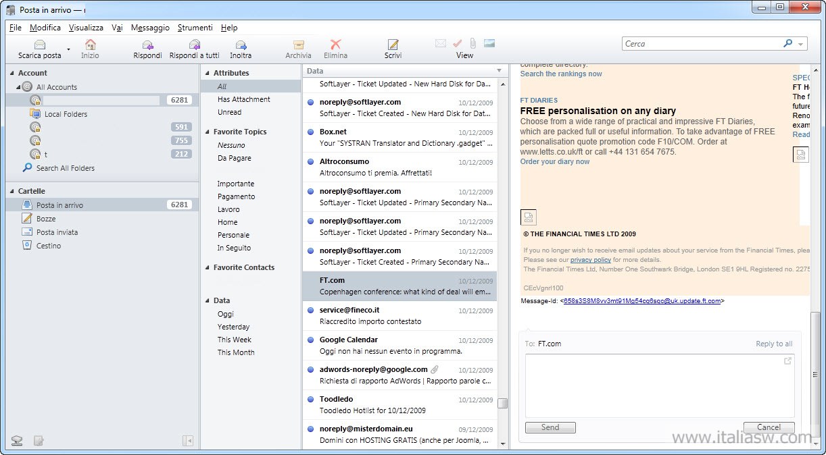Forward the message with Inoltra

click(x=241, y=45)
